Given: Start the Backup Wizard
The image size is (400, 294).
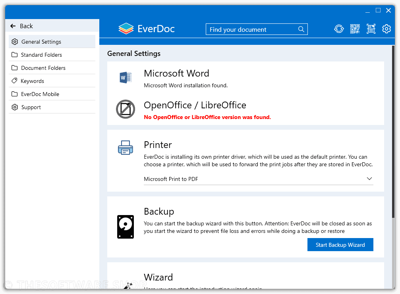Looking at the screenshot, I should [x=340, y=244].
